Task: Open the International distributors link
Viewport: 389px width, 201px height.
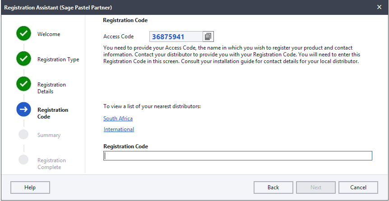Action: (x=119, y=129)
